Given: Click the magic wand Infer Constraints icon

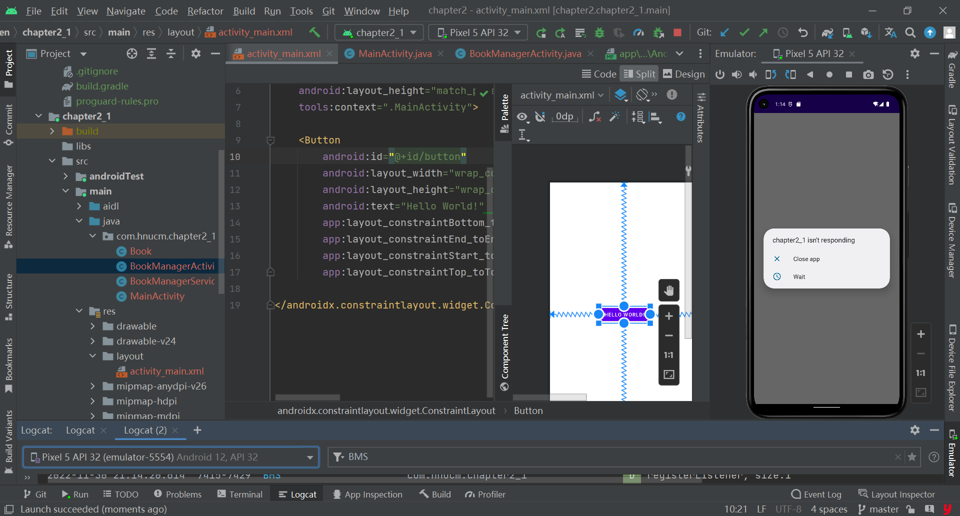Looking at the screenshot, I should pos(614,116).
